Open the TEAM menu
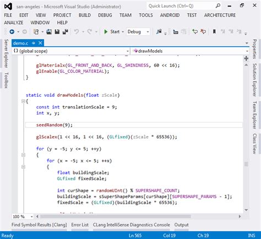The width and height of the screenshot is (261, 239). pyautogui.click(x=126, y=15)
